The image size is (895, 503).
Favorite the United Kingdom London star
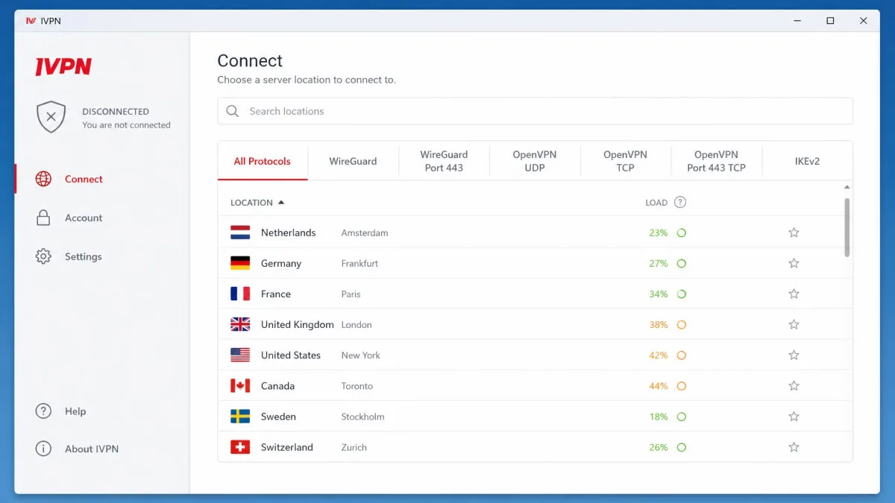coord(794,324)
